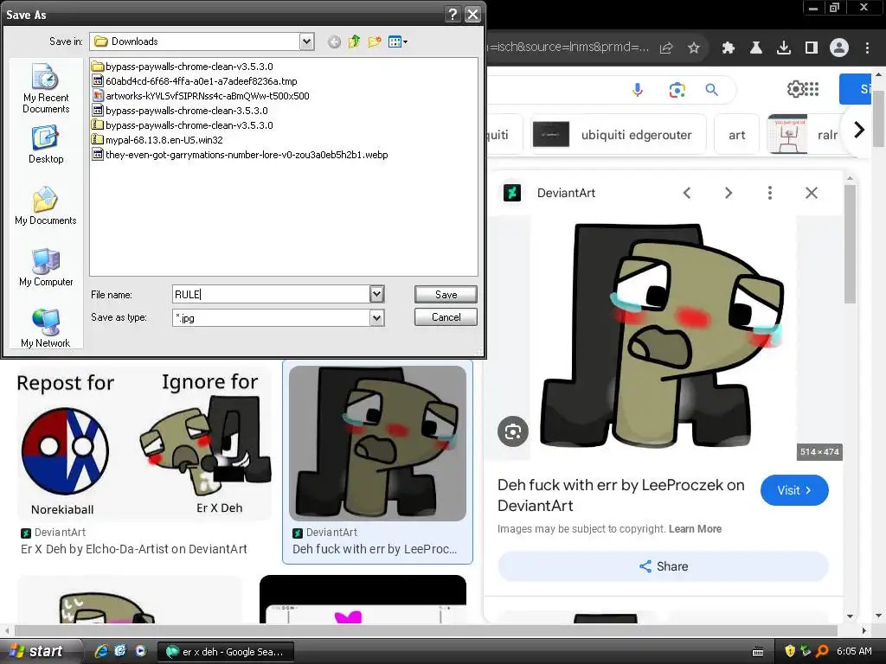Visit the DeviantArt page
The width and height of the screenshot is (886, 664).
[x=794, y=490]
